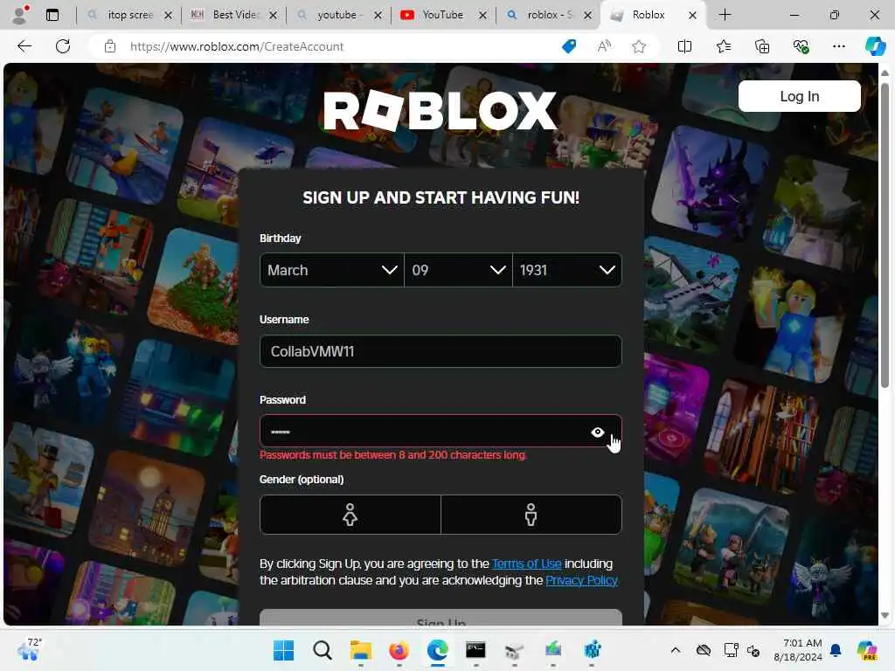Click the Sign Up button

click(x=441, y=619)
